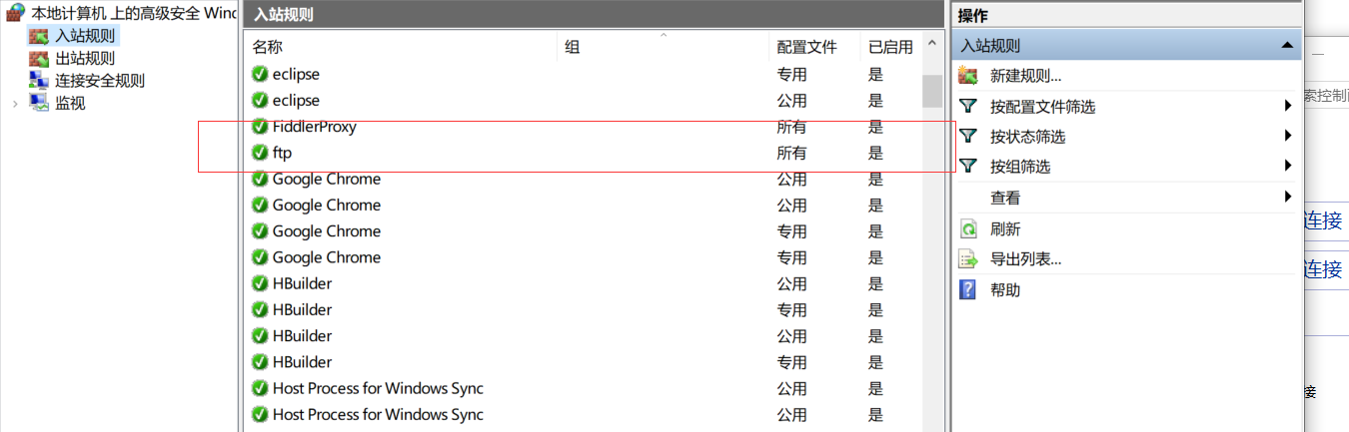This screenshot has width=1349, height=432.
Task: Select the eclipse rule name with 专用 profile
Action: [296, 74]
